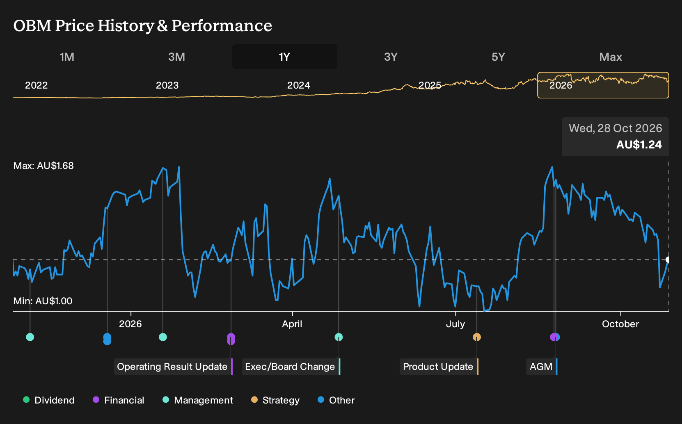Click the orange Strategy event marker after July
Image resolution: width=682 pixels, height=424 pixels.
(477, 337)
